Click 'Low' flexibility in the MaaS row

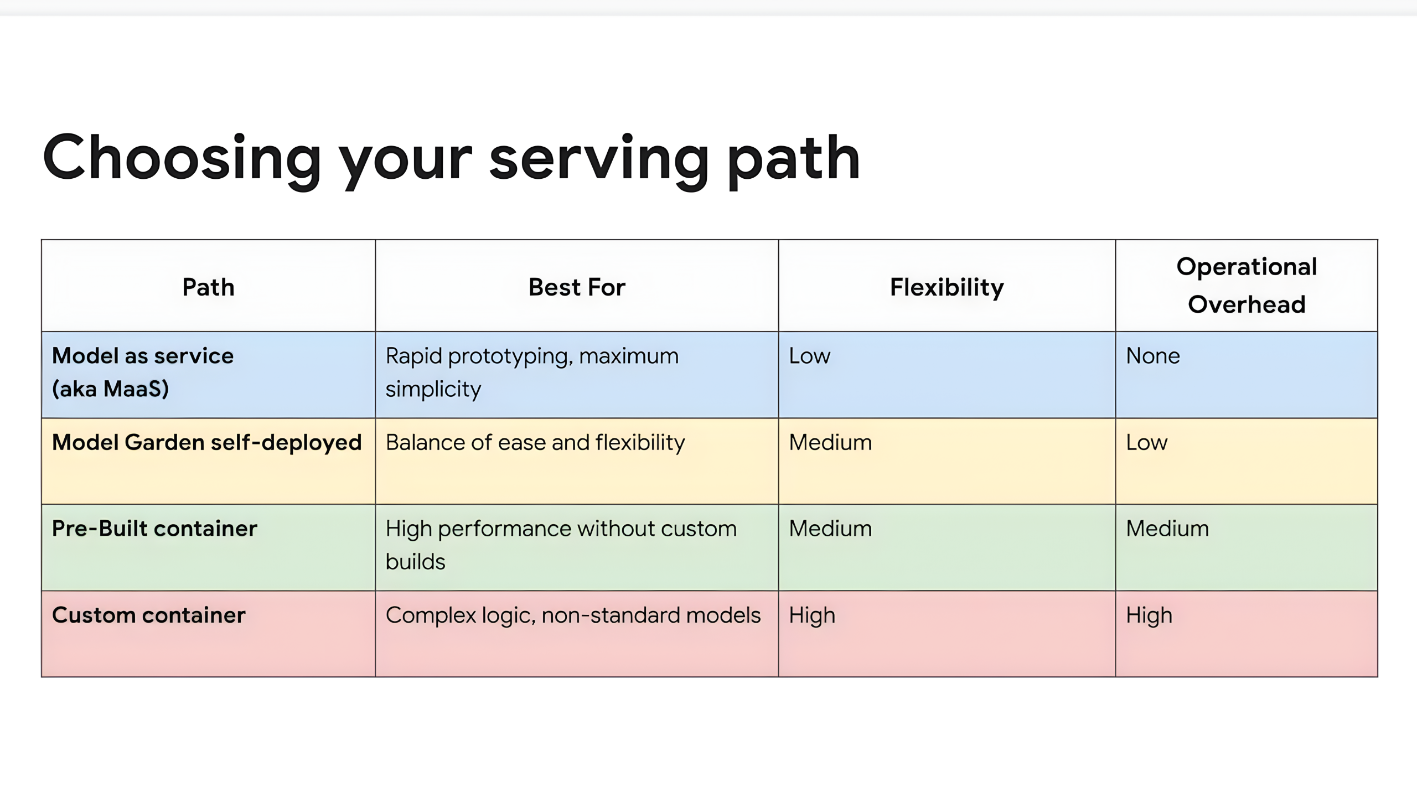point(809,356)
